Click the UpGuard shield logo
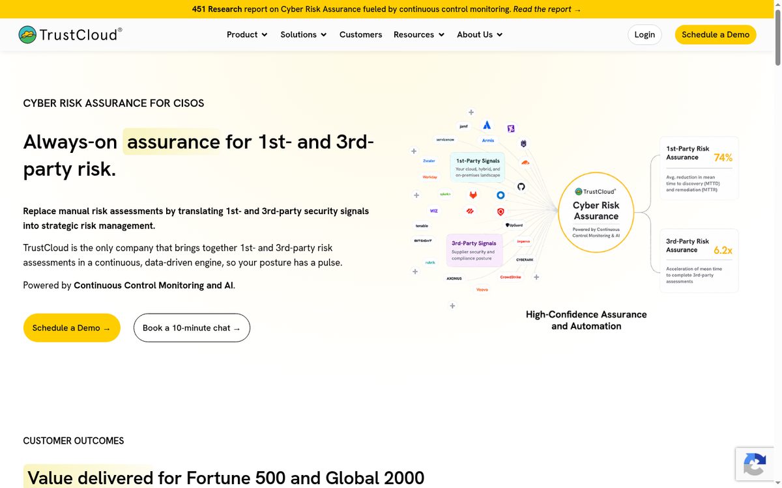The height and width of the screenshot is (488, 782). click(514, 225)
